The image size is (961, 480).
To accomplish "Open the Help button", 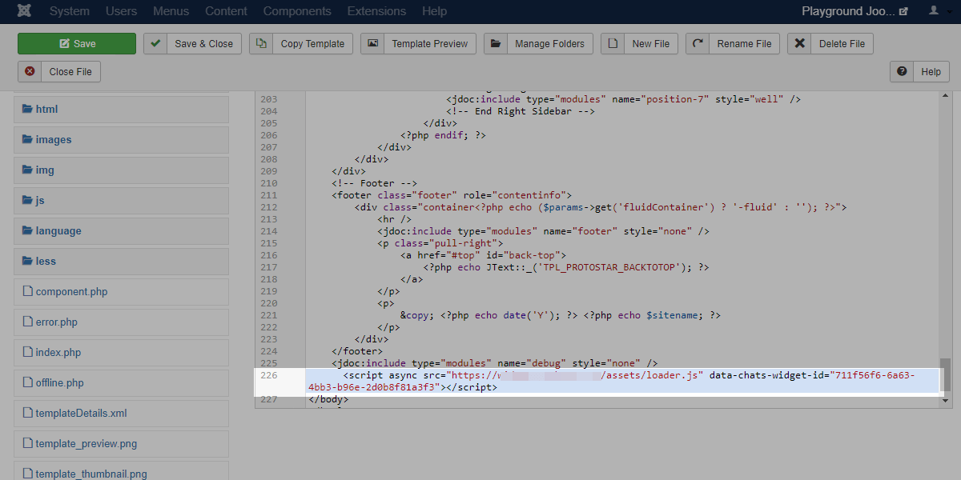I will pos(919,71).
